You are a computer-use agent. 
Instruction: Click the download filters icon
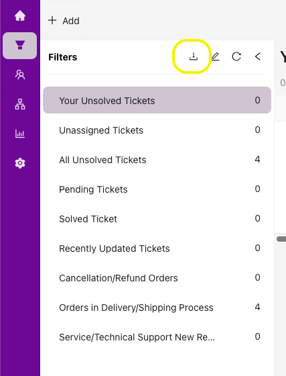[x=194, y=56]
